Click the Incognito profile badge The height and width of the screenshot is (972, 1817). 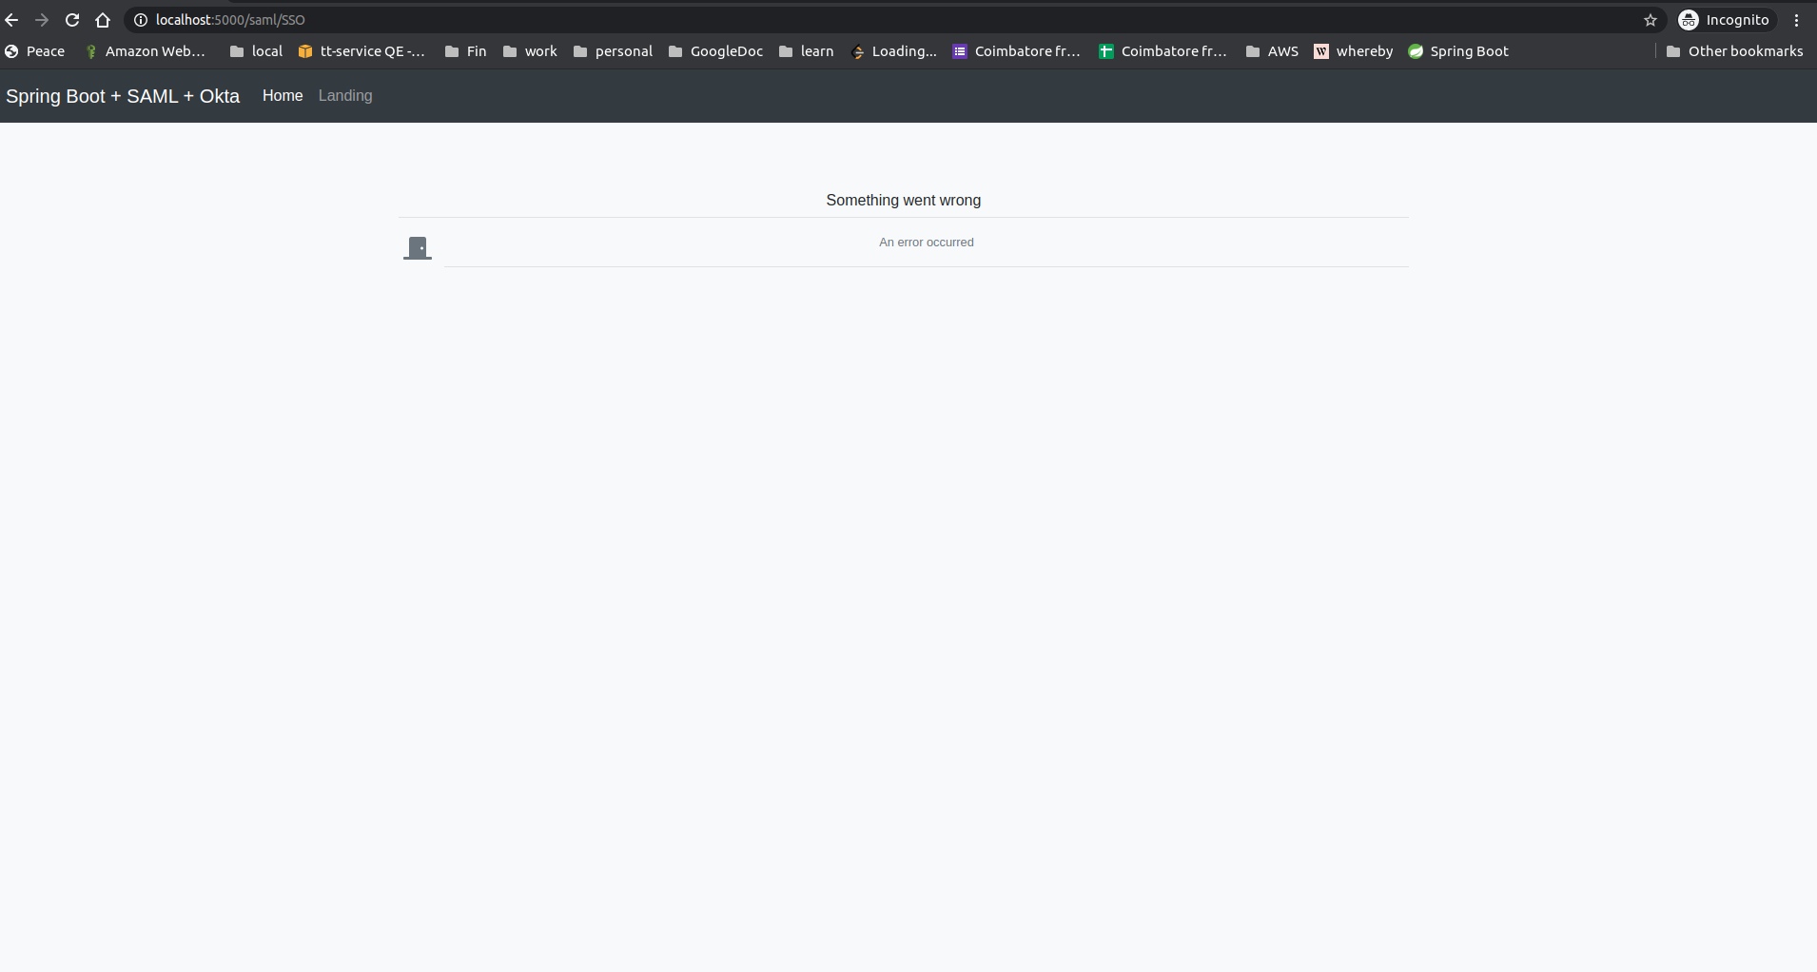[x=1724, y=19]
